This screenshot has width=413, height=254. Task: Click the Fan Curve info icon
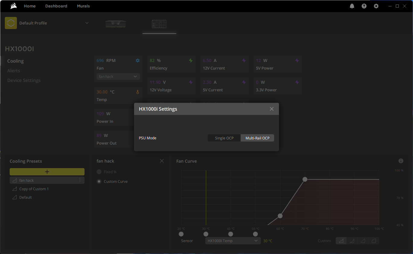pos(401,161)
